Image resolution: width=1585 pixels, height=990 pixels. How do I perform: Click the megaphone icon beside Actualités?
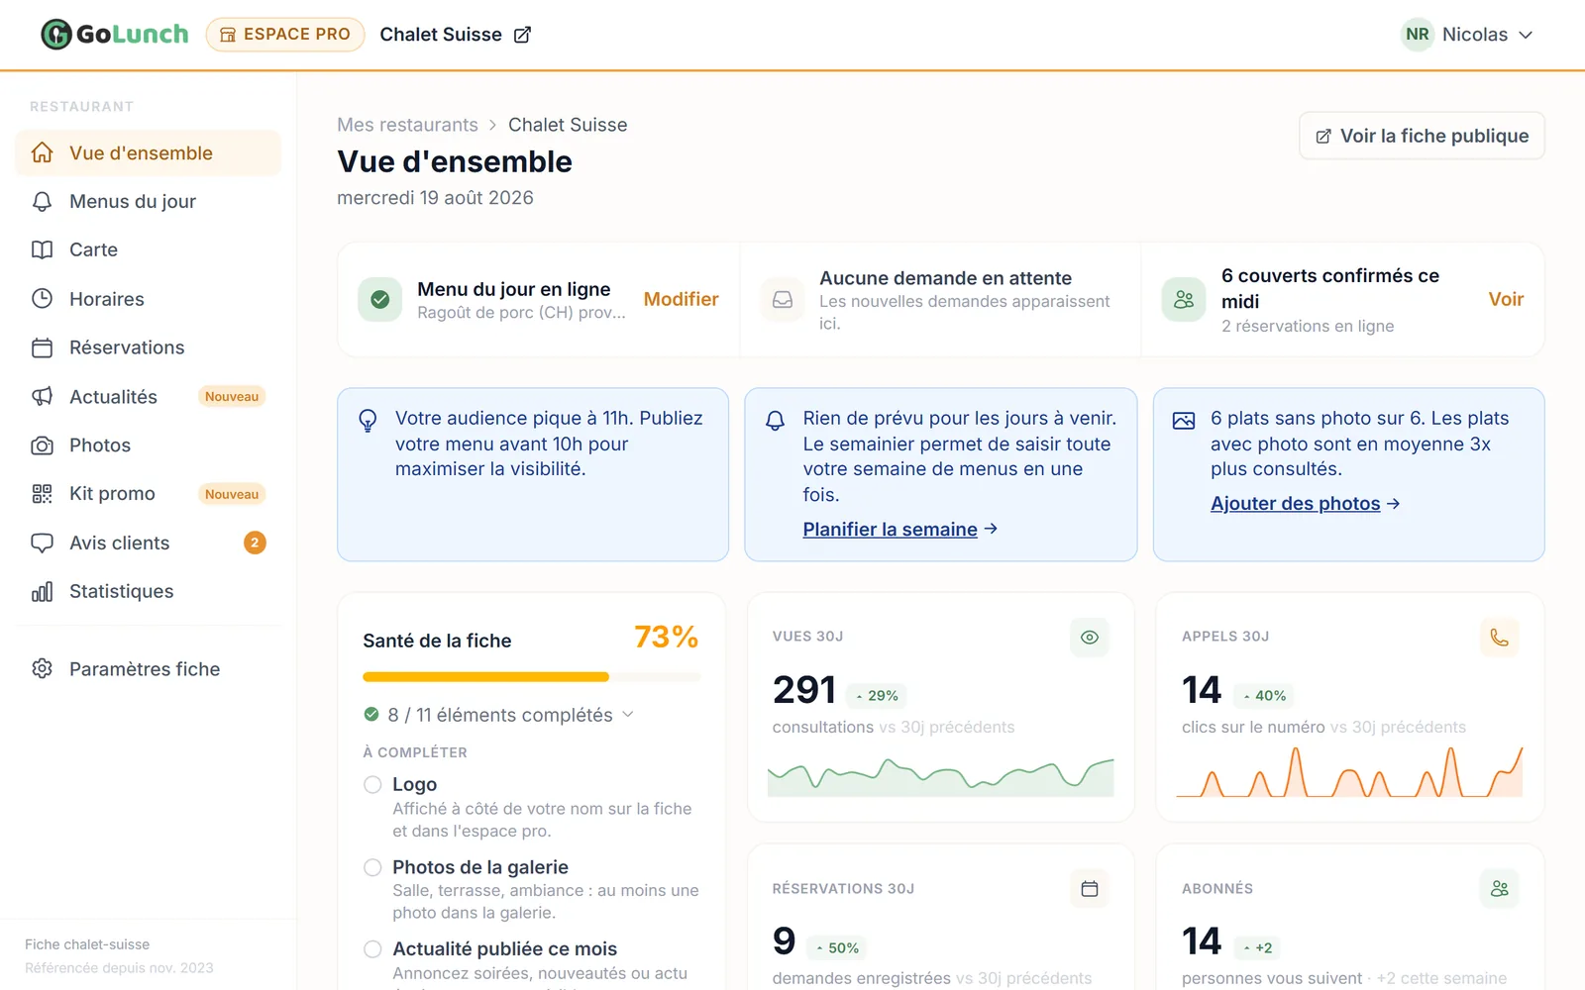(x=42, y=396)
